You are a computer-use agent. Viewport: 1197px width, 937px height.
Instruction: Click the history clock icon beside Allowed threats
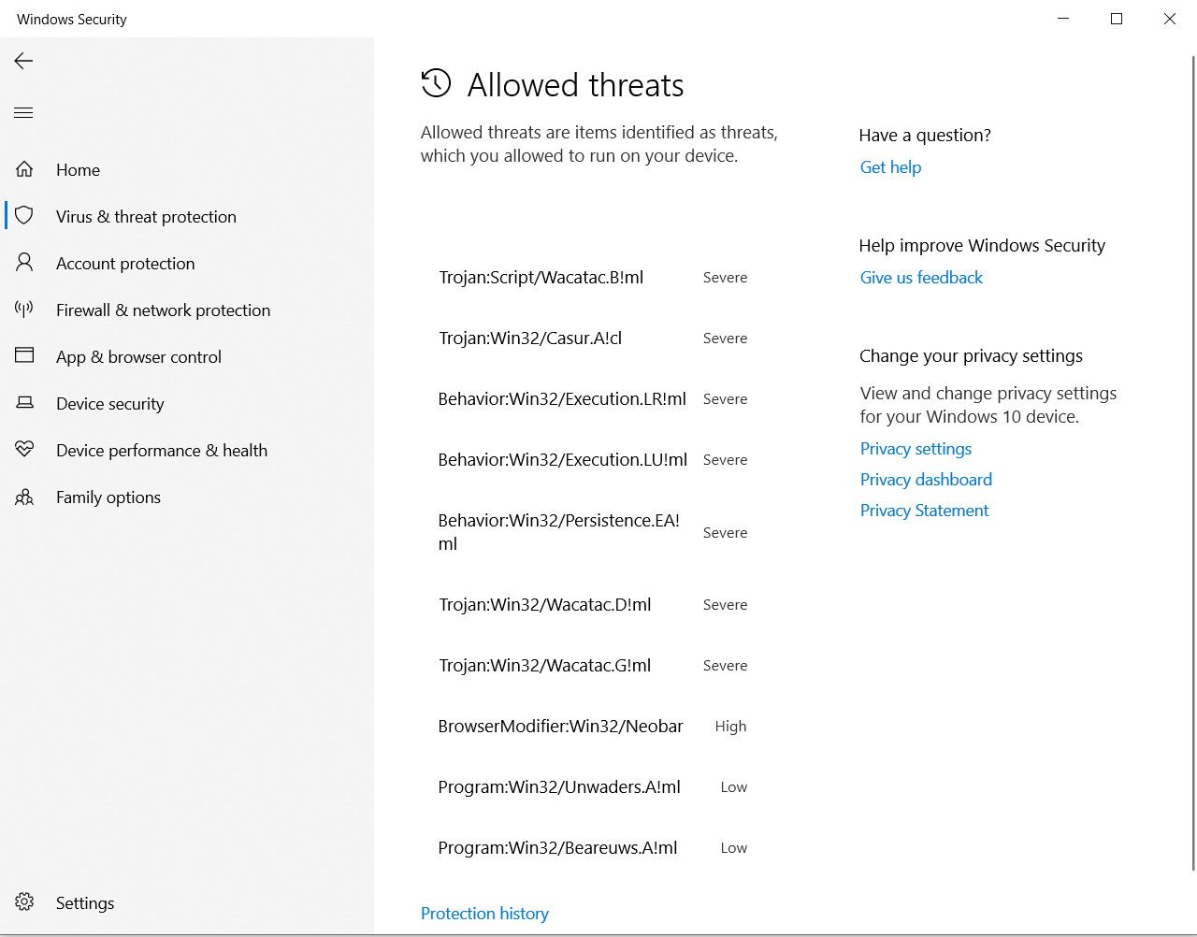tap(436, 83)
